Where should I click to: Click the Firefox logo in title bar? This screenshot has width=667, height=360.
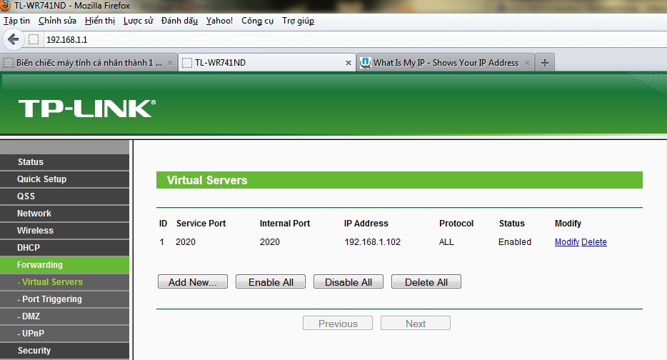point(5,5)
